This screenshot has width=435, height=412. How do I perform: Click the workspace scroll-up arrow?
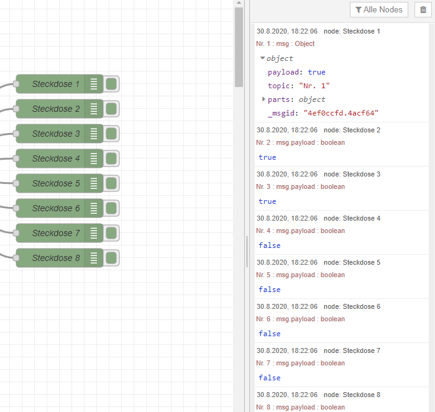click(239, 2)
